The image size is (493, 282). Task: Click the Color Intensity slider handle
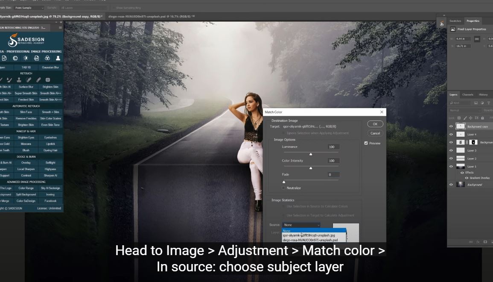(x=311, y=168)
